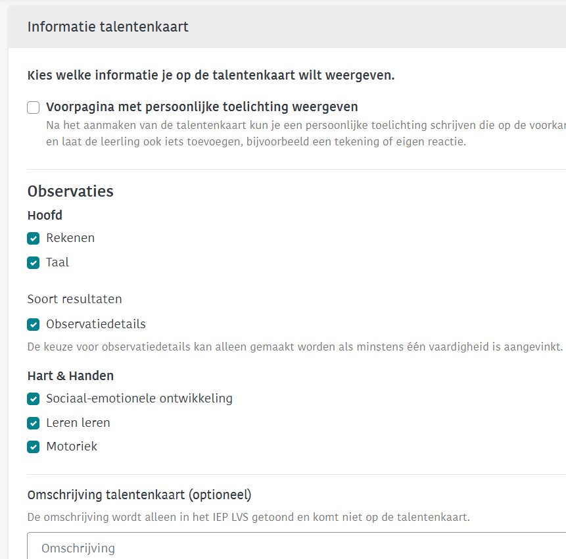
Task: Disable the Observatiedetails checkbox
Action: coord(34,324)
